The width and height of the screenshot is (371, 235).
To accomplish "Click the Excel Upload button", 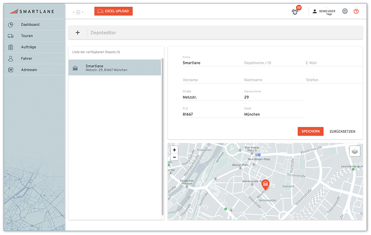I will point(113,11).
